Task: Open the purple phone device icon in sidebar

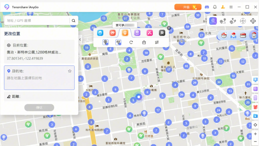Action: [255, 98]
